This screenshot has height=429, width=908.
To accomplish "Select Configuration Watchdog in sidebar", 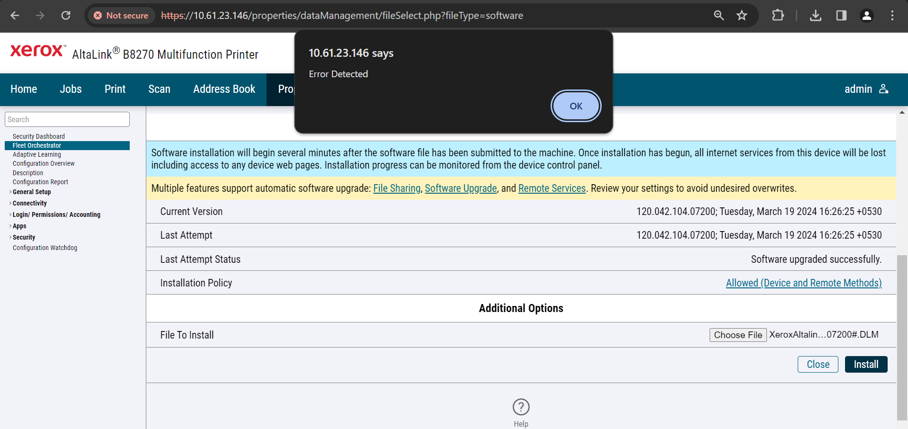I will coord(45,248).
